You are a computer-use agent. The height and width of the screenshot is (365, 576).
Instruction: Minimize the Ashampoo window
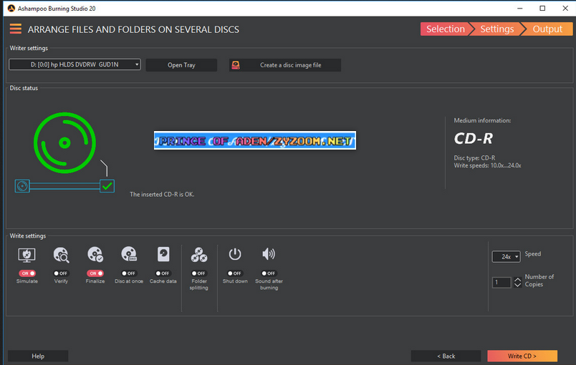click(520, 8)
